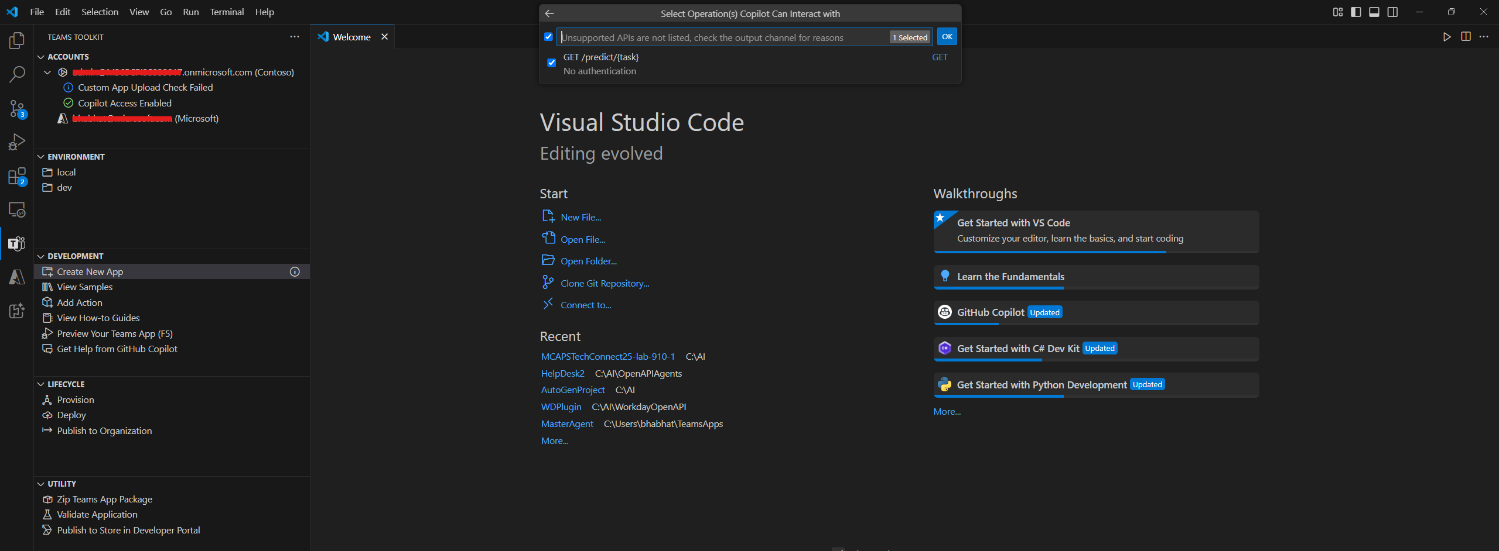Collapse the DEVELOPMENT section
1499x551 pixels.
(x=41, y=256)
